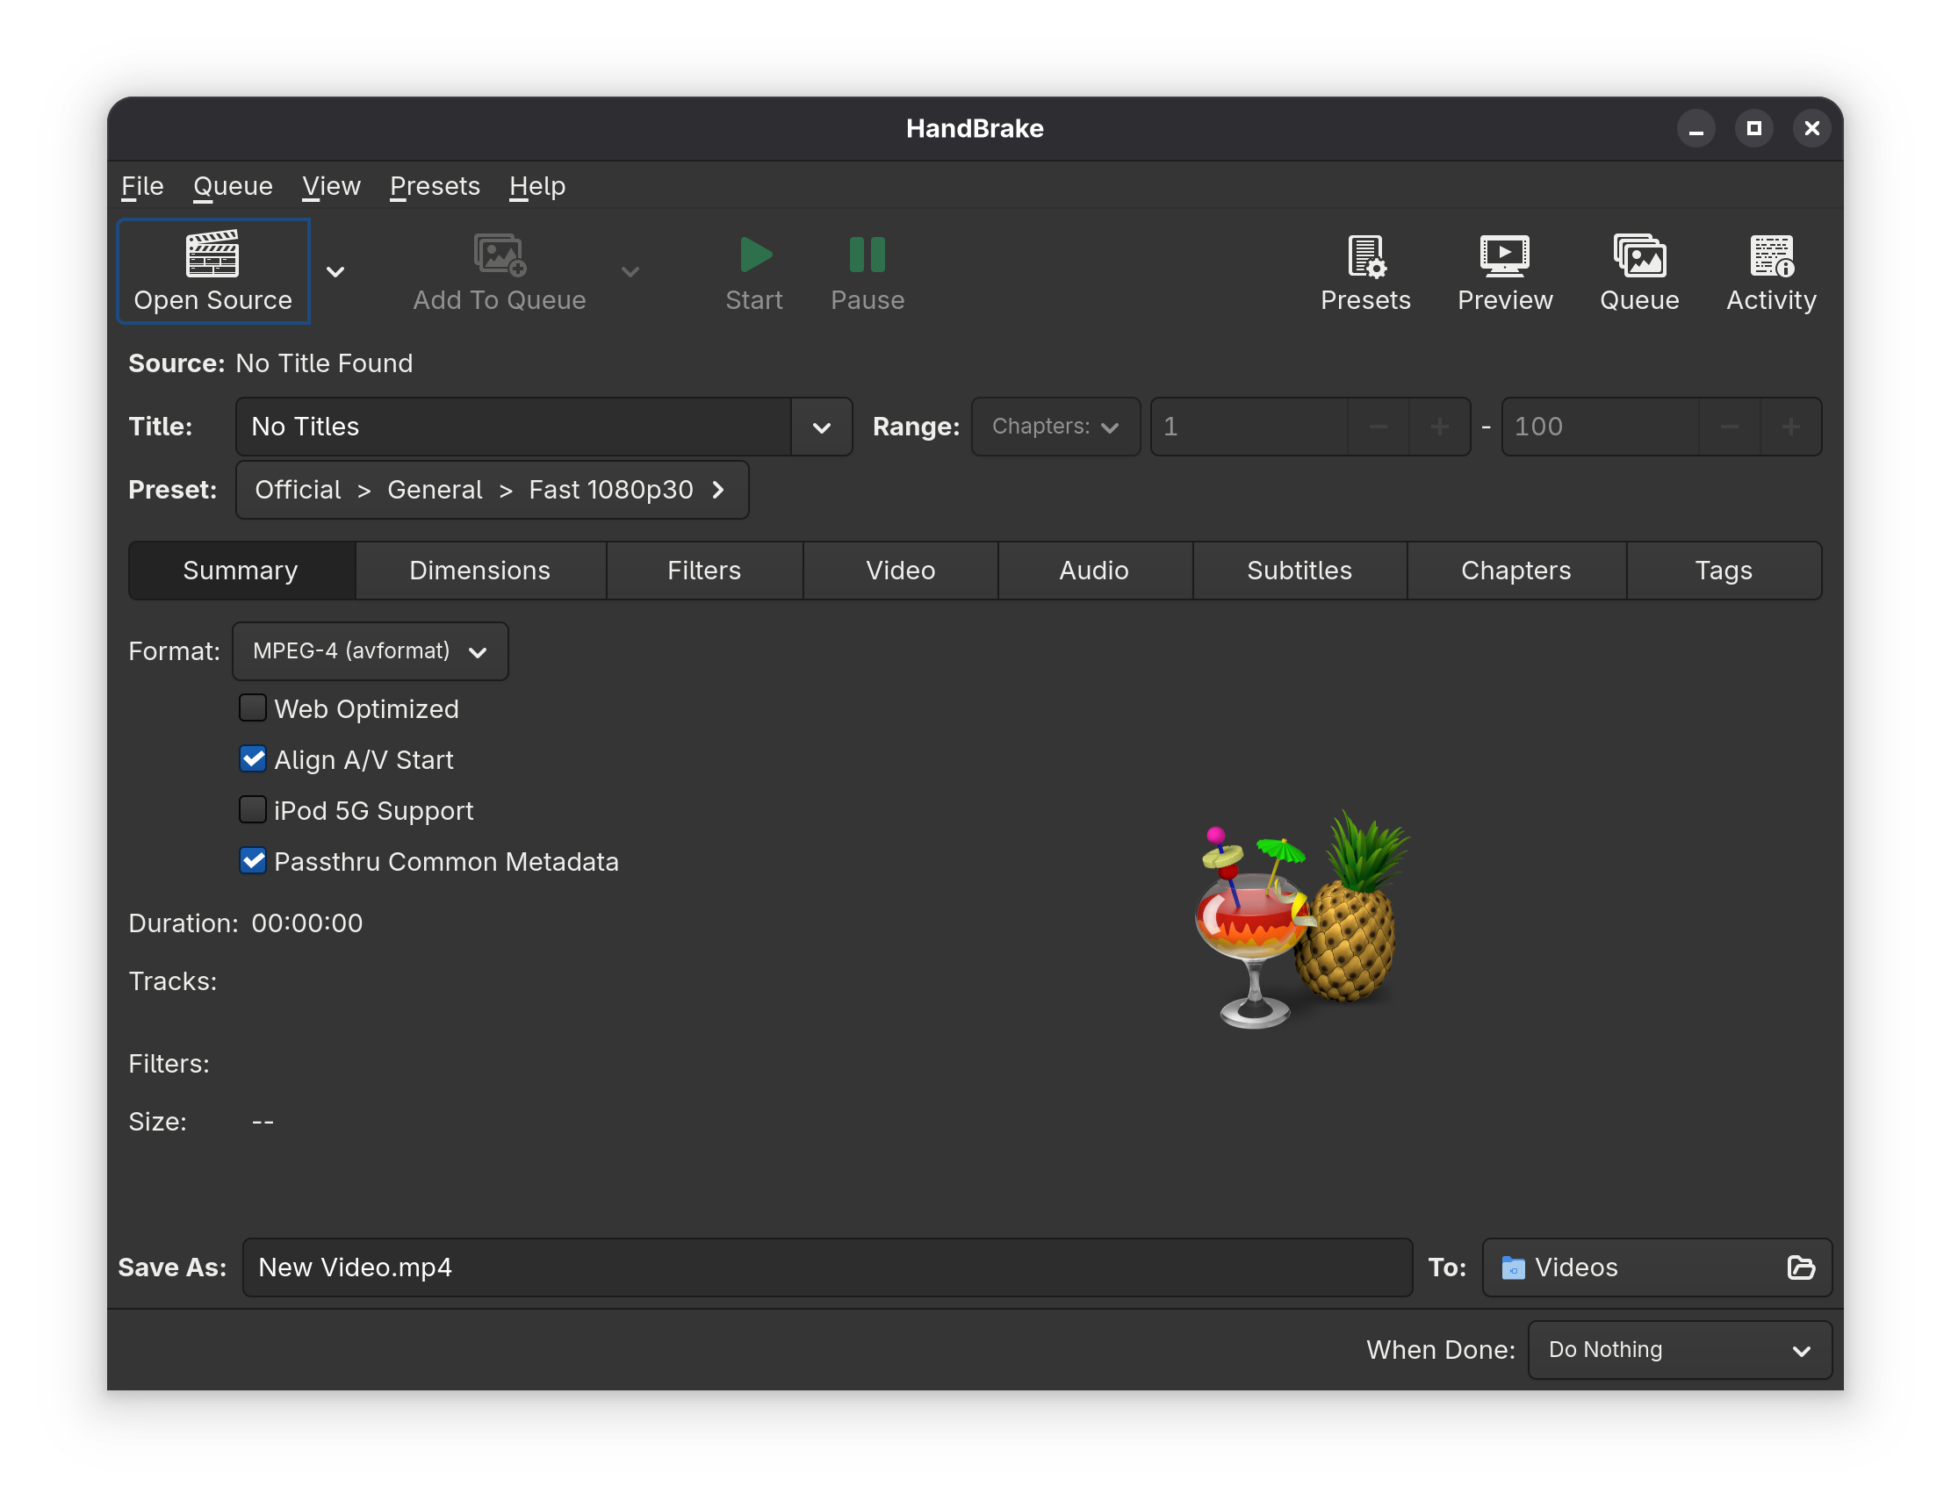Click the end chapter field showing 100
This screenshot has height=1508, width=1951.
[1600, 427]
